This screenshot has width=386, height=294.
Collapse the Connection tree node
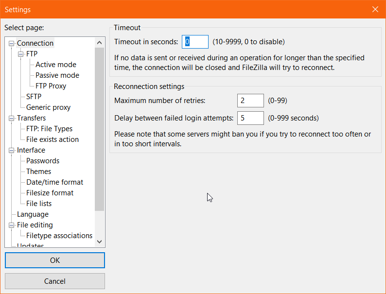[12, 43]
